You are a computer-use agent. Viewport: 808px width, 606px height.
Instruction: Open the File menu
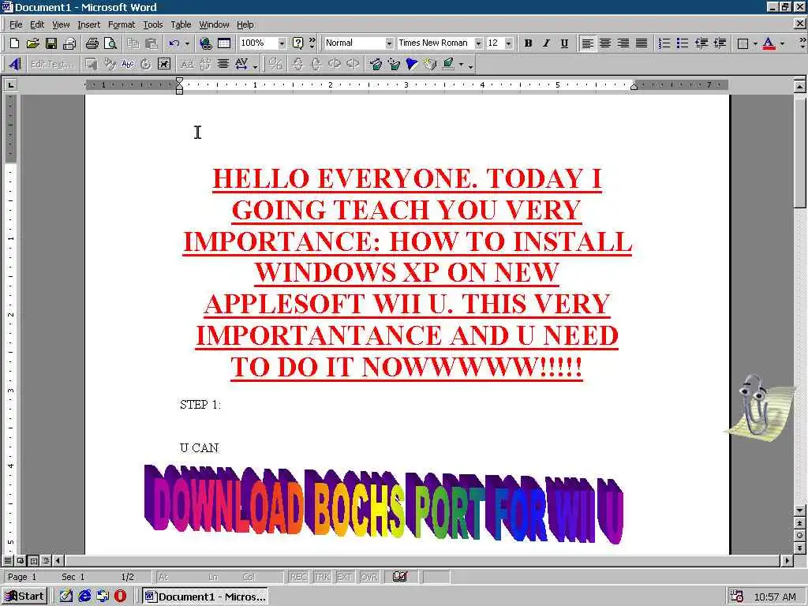point(16,24)
